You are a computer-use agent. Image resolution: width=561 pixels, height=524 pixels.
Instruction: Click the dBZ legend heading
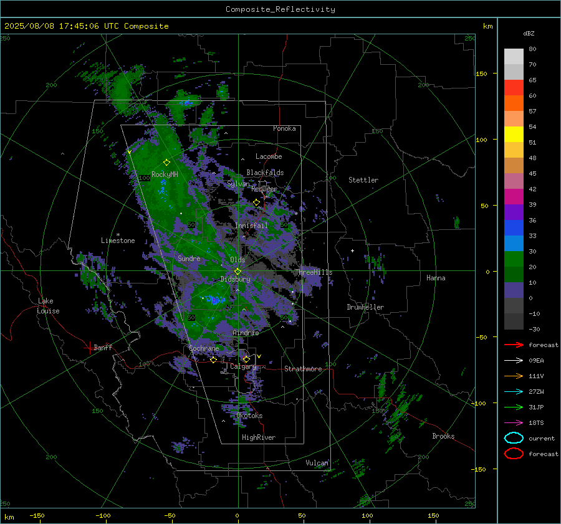tap(529, 33)
